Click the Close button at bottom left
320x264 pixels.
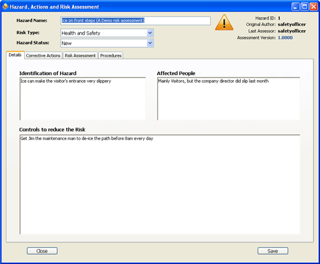point(42,251)
